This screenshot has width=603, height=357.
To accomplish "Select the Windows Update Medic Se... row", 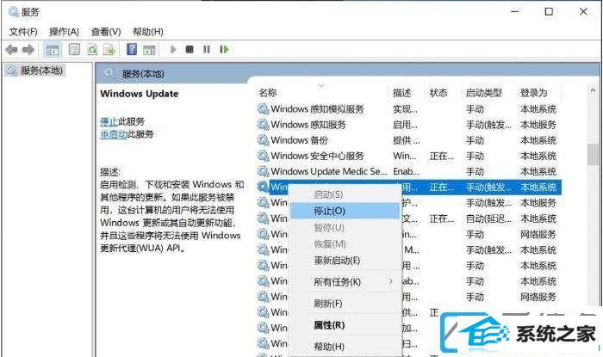I will pos(407,171).
